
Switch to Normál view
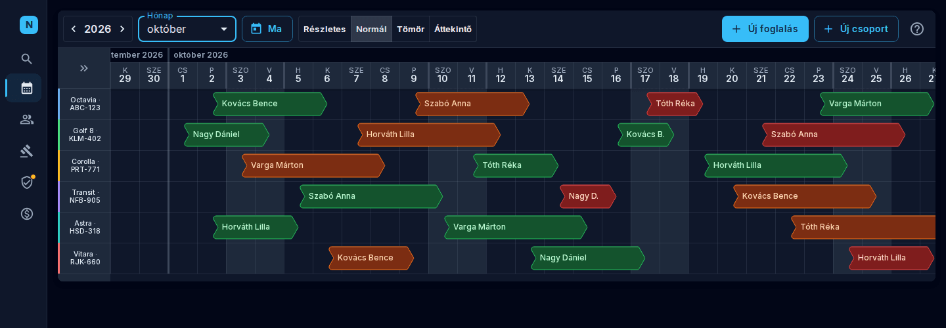pos(371,29)
